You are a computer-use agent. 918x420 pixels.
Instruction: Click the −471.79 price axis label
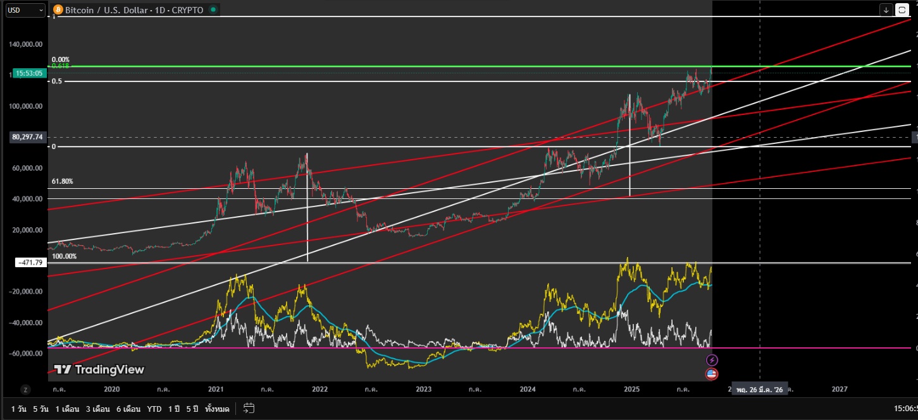point(31,262)
